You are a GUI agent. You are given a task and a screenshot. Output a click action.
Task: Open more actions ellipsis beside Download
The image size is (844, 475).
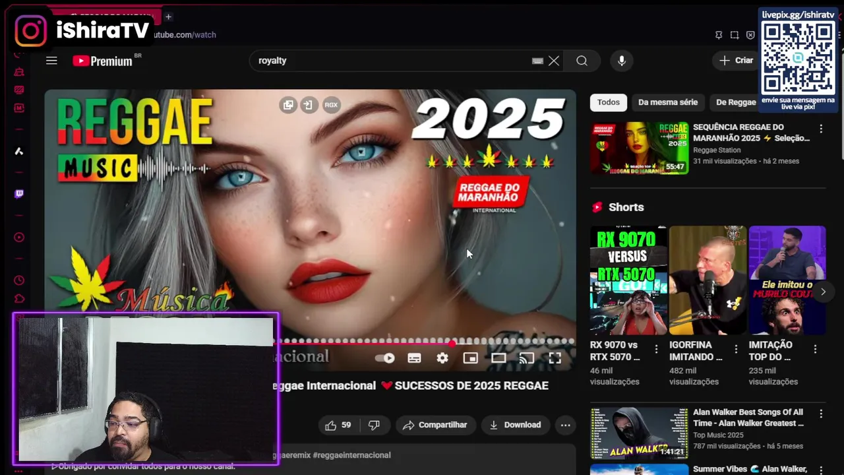(565, 425)
